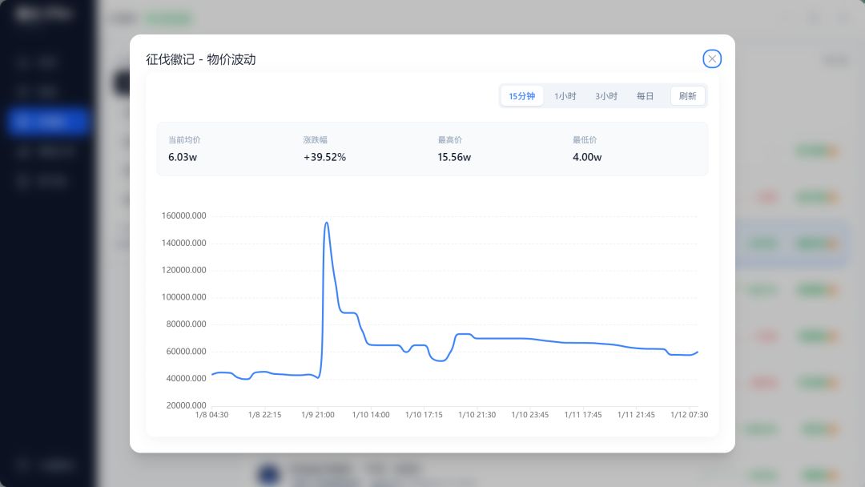The height and width of the screenshot is (487, 865).
Task: Click the price spike peak on chart
Action: (x=326, y=223)
